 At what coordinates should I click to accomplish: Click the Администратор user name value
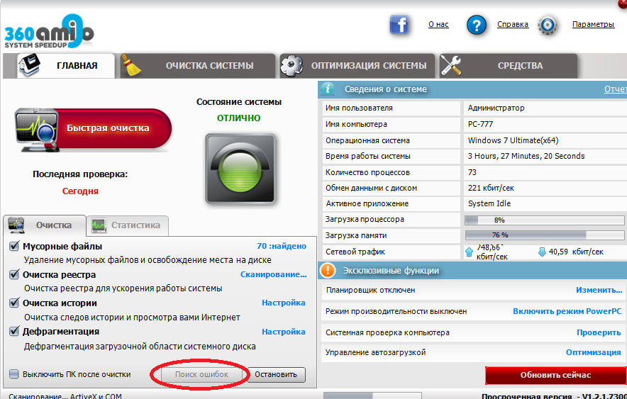coord(496,108)
